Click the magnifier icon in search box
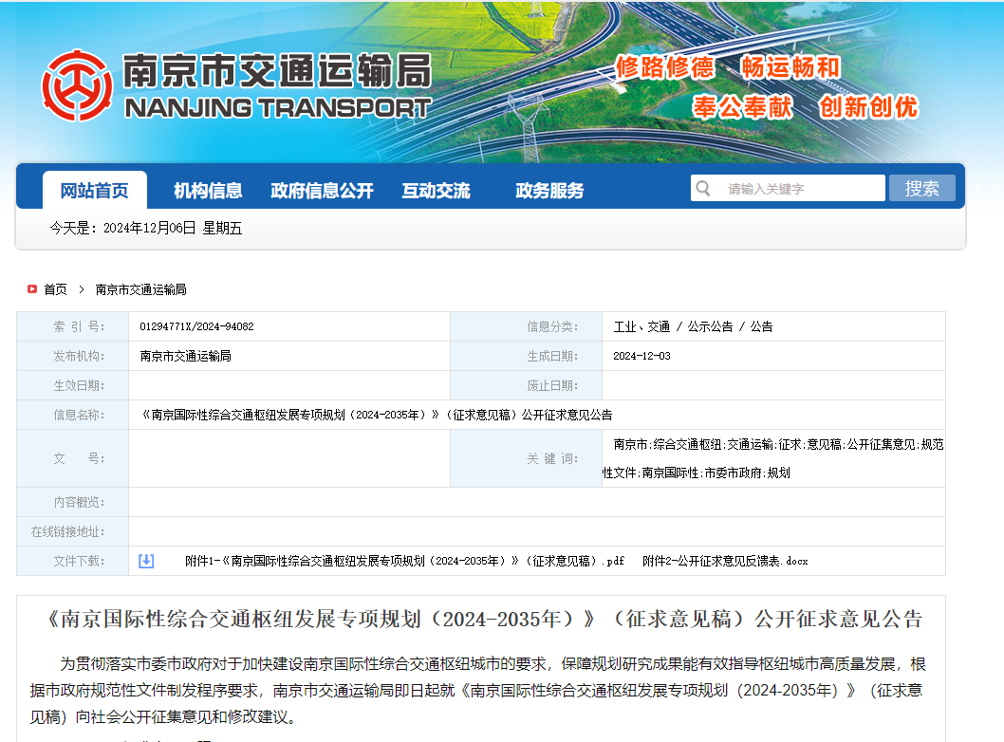This screenshot has width=1004, height=742. click(x=703, y=188)
